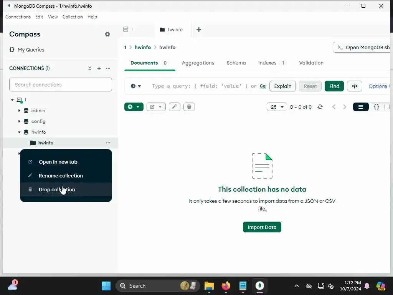Open Notepad from the taskbar

(x=243, y=286)
